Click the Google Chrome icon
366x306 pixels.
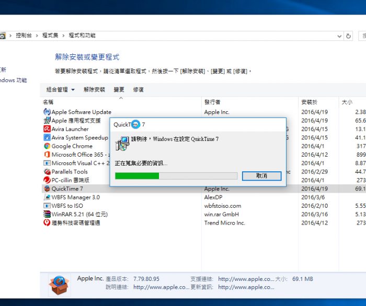[x=47, y=146]
